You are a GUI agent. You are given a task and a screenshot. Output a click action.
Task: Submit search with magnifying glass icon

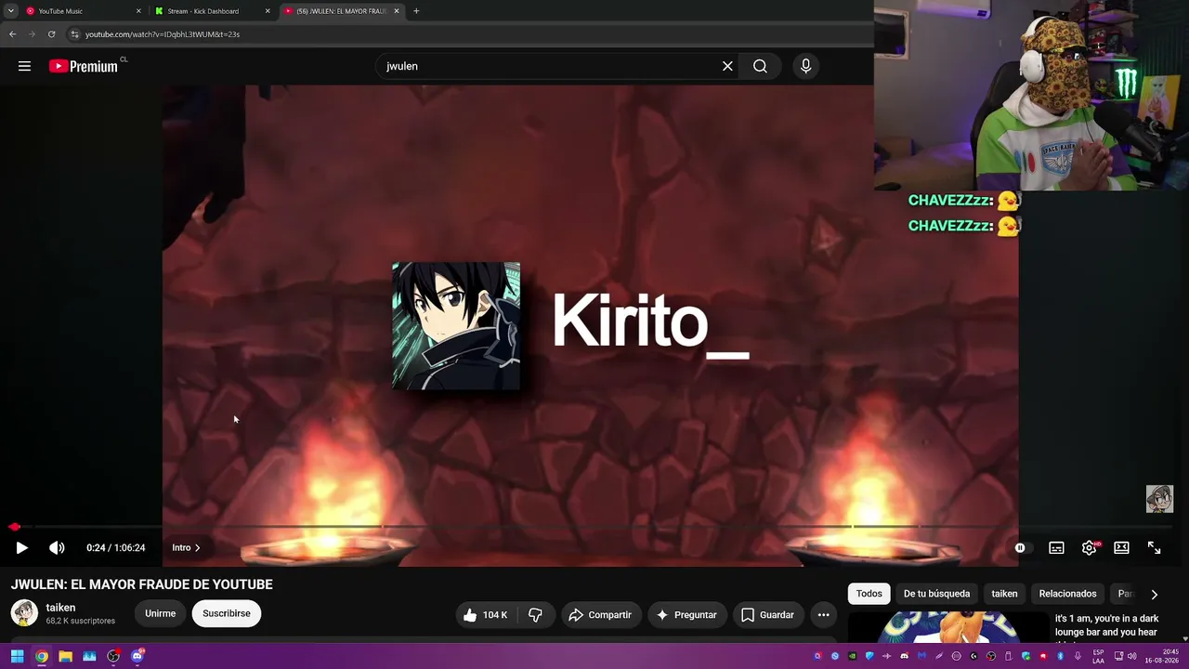760,66
